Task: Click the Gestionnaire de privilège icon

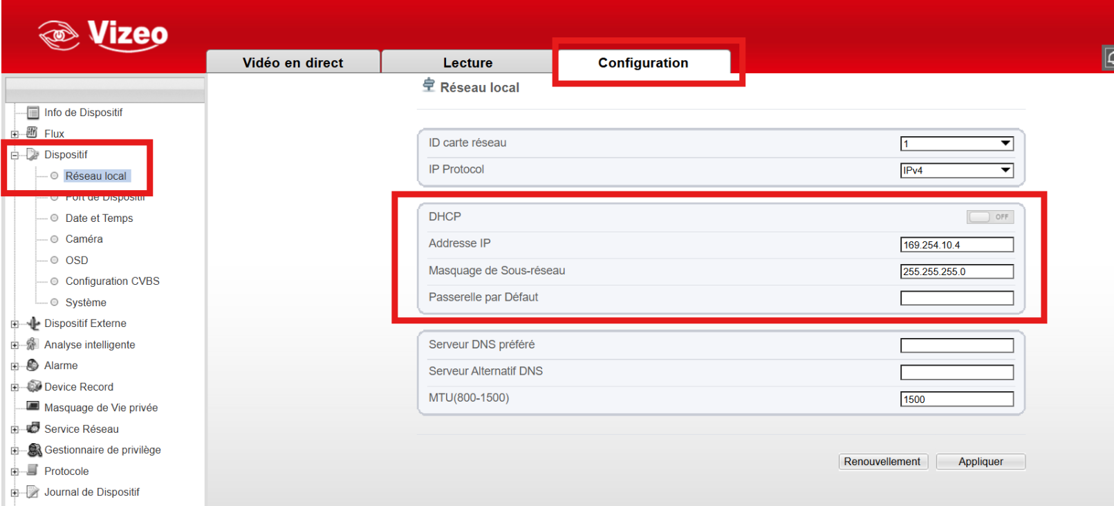Action: tap(34, 450)
